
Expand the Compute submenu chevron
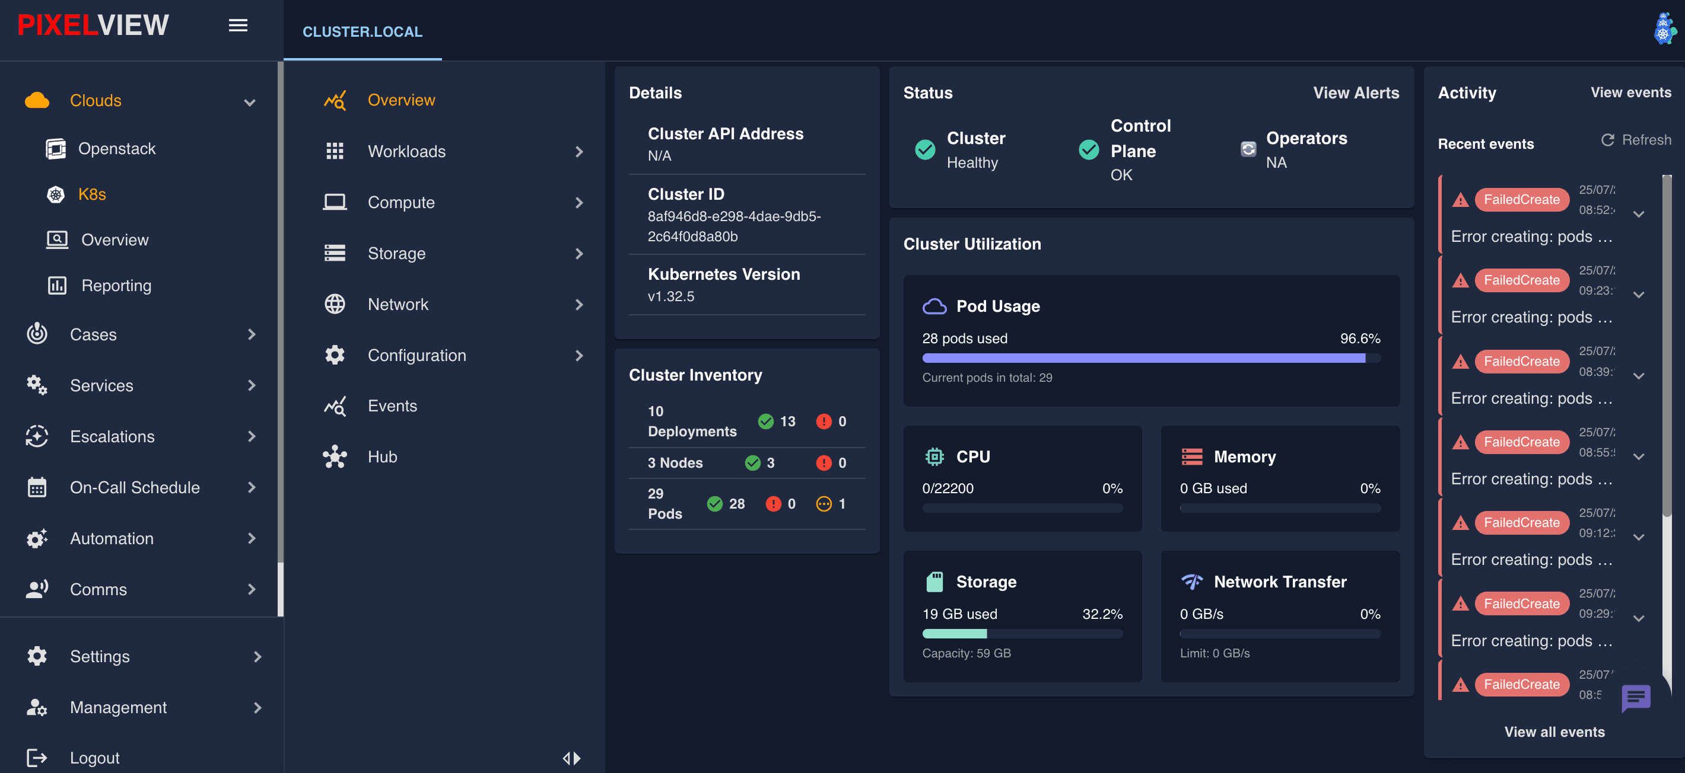pos(579,203)
